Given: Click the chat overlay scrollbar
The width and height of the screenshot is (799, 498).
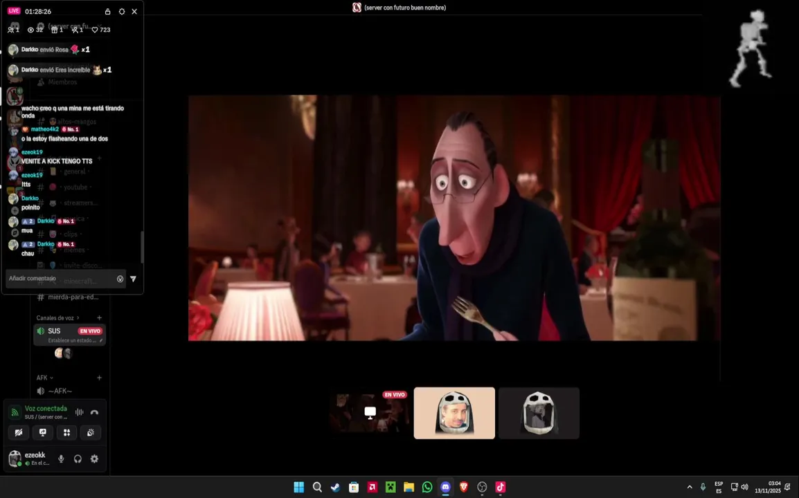Looking at the screenshot, I should tap(142, 248).
